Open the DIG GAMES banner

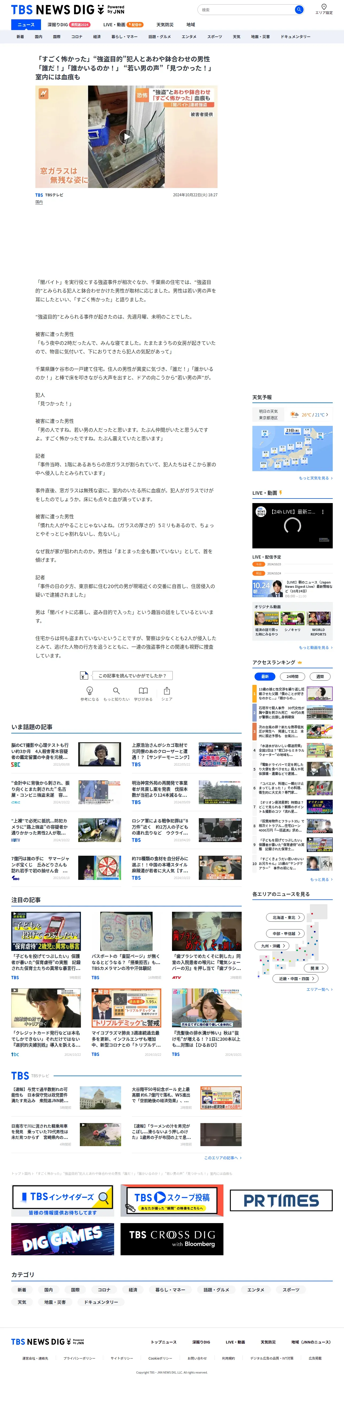[x=63, y=1239]
